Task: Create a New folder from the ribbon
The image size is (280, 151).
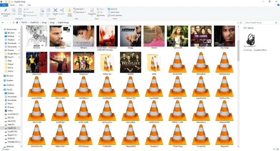Action: tap(70, 12)
